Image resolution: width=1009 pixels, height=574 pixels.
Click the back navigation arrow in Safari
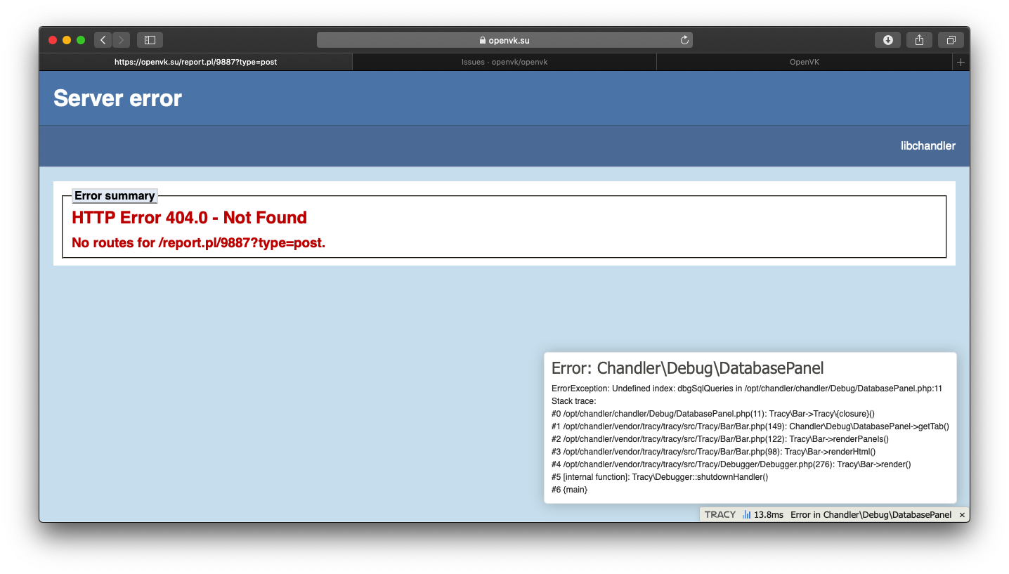(103, 40)
